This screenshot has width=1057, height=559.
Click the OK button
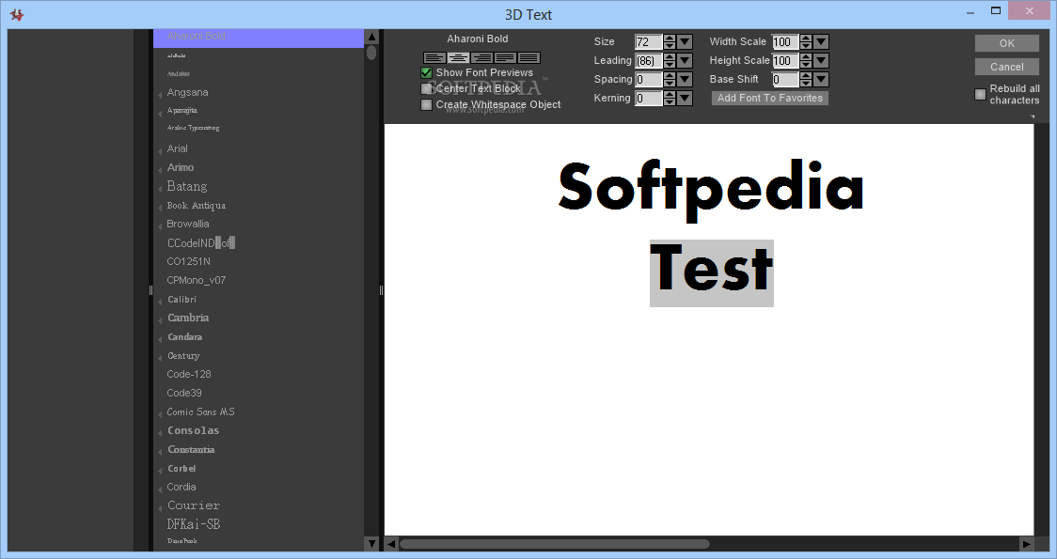[1006, 43]
